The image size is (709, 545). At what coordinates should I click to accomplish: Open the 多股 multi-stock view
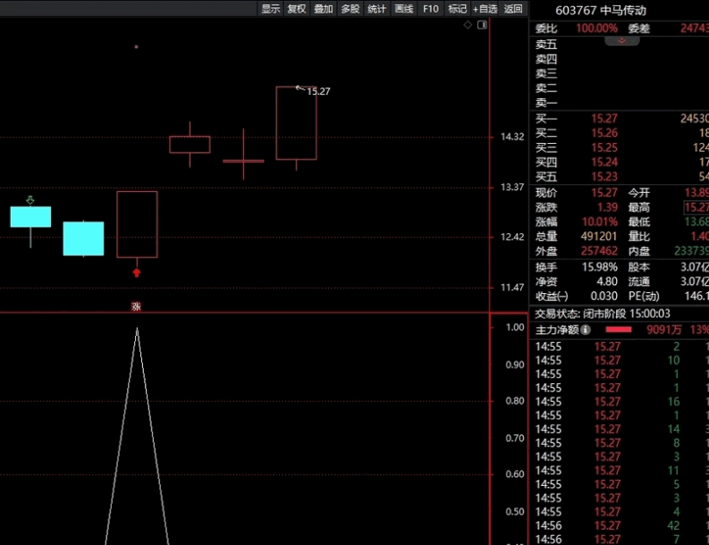tap(350, 9)
